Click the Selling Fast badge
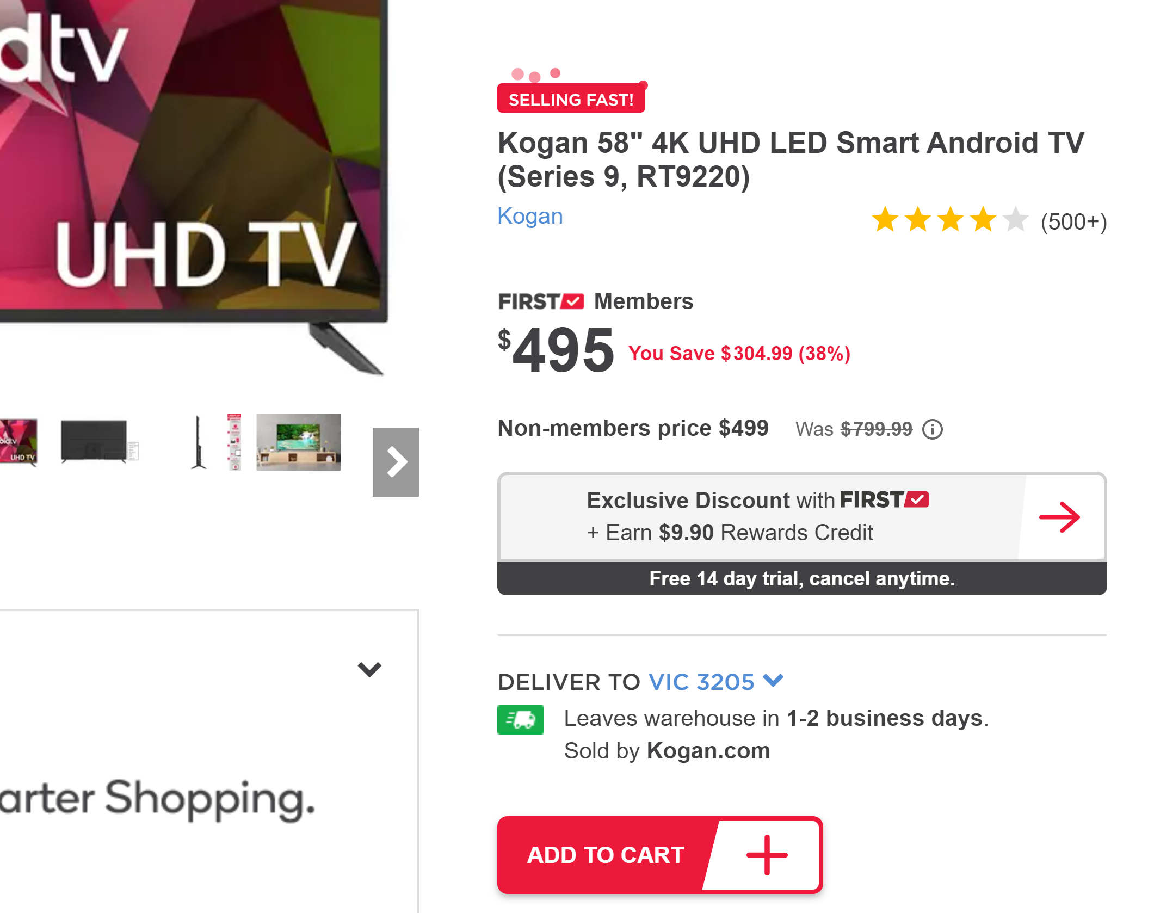The width and height of the screenshot is (1154, 913). tap(571, 99)
